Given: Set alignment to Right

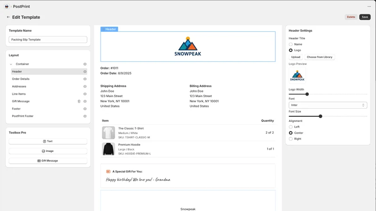Looking at the screenshot, I should [290, 139].
